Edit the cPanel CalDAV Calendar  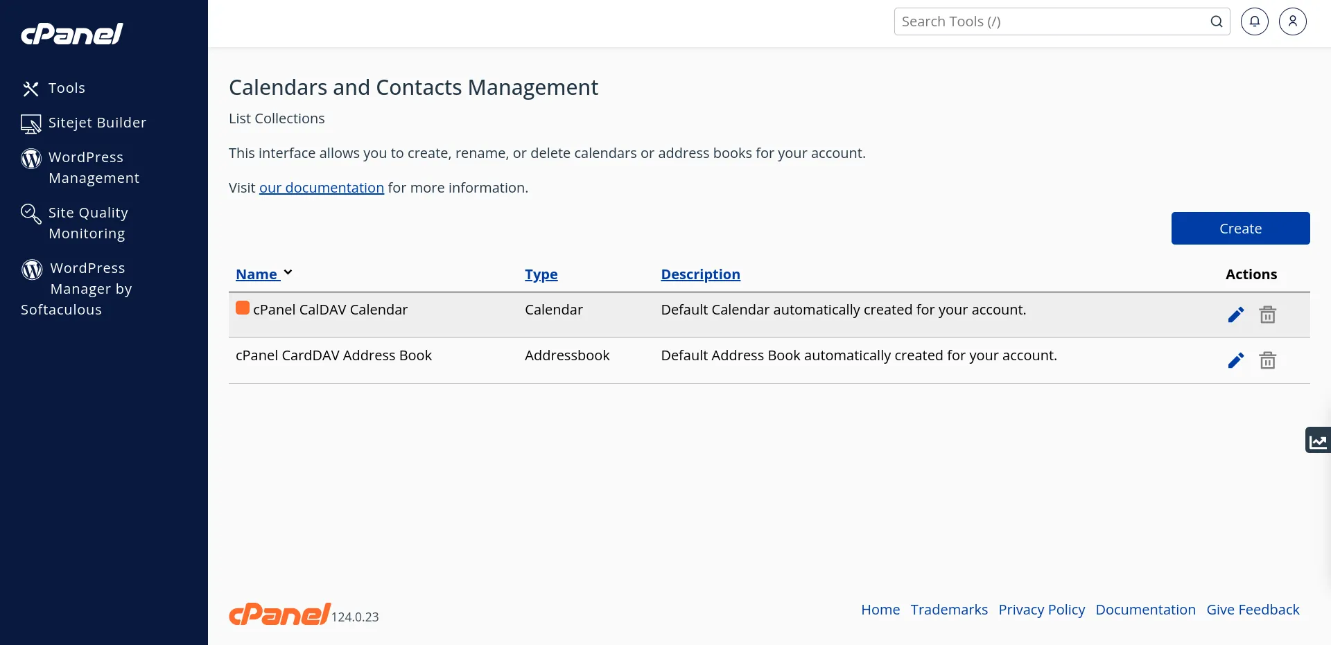pos(1235,315)
